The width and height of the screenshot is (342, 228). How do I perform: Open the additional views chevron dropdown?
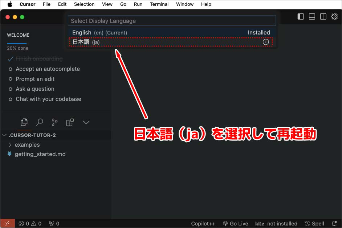tap(86, 122)
